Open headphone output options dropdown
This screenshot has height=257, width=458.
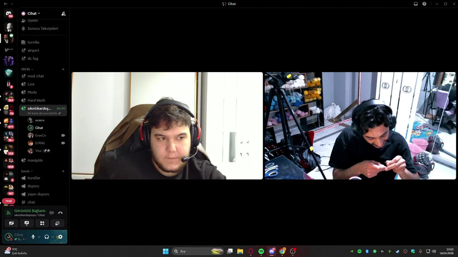[53, 237]
